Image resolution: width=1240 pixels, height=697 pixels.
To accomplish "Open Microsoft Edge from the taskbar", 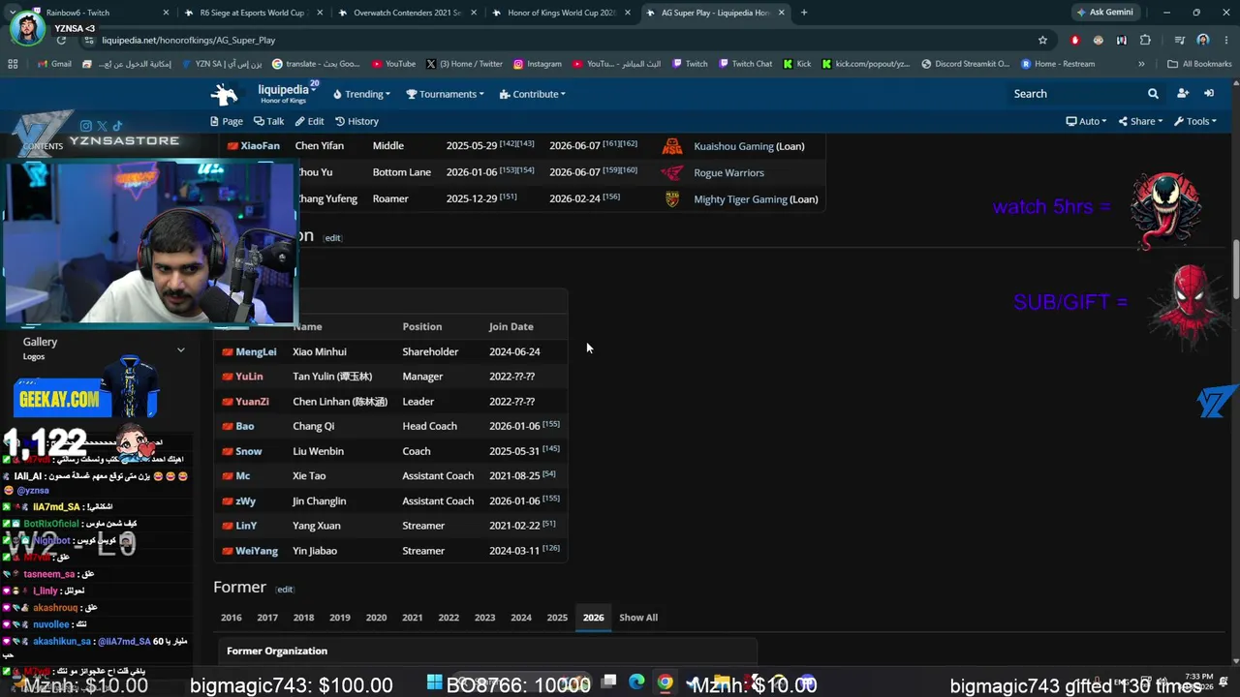I will point(636,682).
